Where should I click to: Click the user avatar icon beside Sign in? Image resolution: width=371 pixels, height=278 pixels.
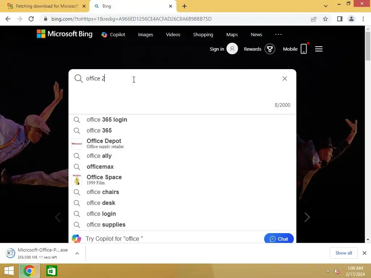pos(232,49)
